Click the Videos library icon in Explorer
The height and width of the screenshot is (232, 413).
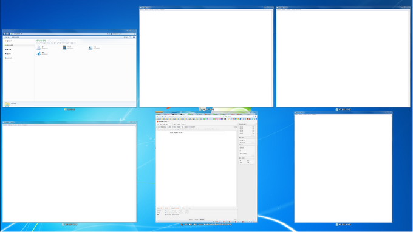coord(64,47)
